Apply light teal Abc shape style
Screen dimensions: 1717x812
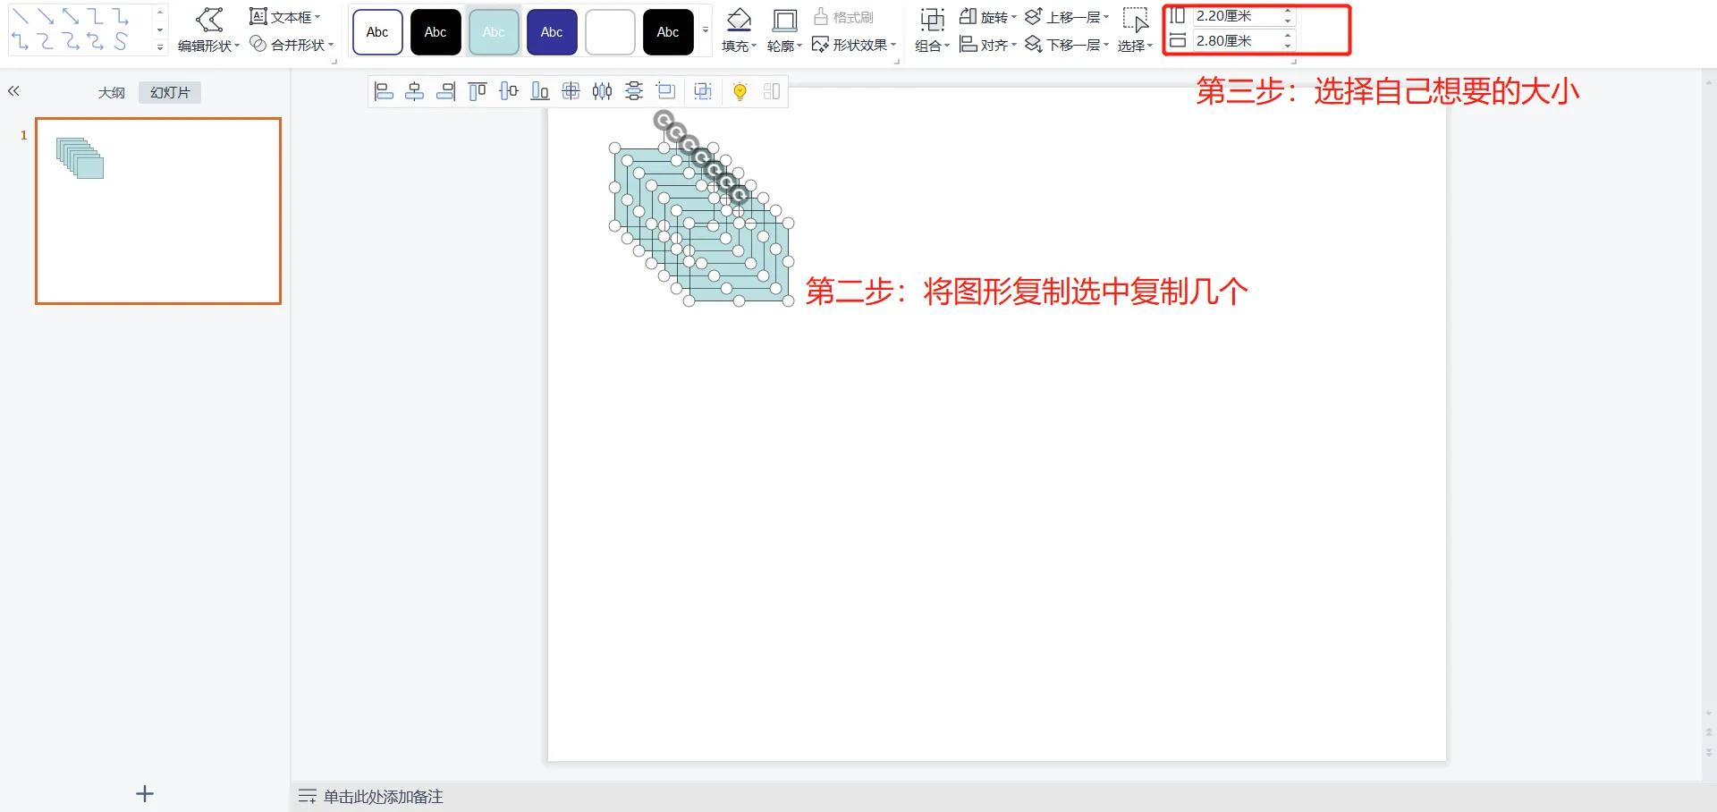494,32
